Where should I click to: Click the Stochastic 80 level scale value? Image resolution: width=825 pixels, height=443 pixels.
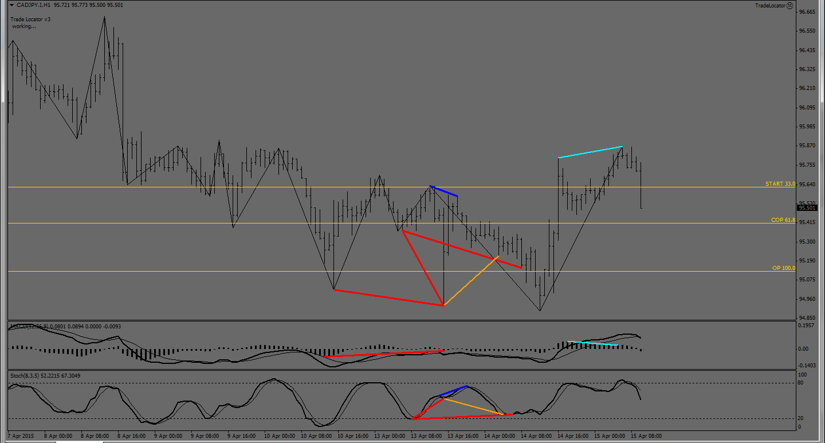pyautogui.click(x=802, y=382)
